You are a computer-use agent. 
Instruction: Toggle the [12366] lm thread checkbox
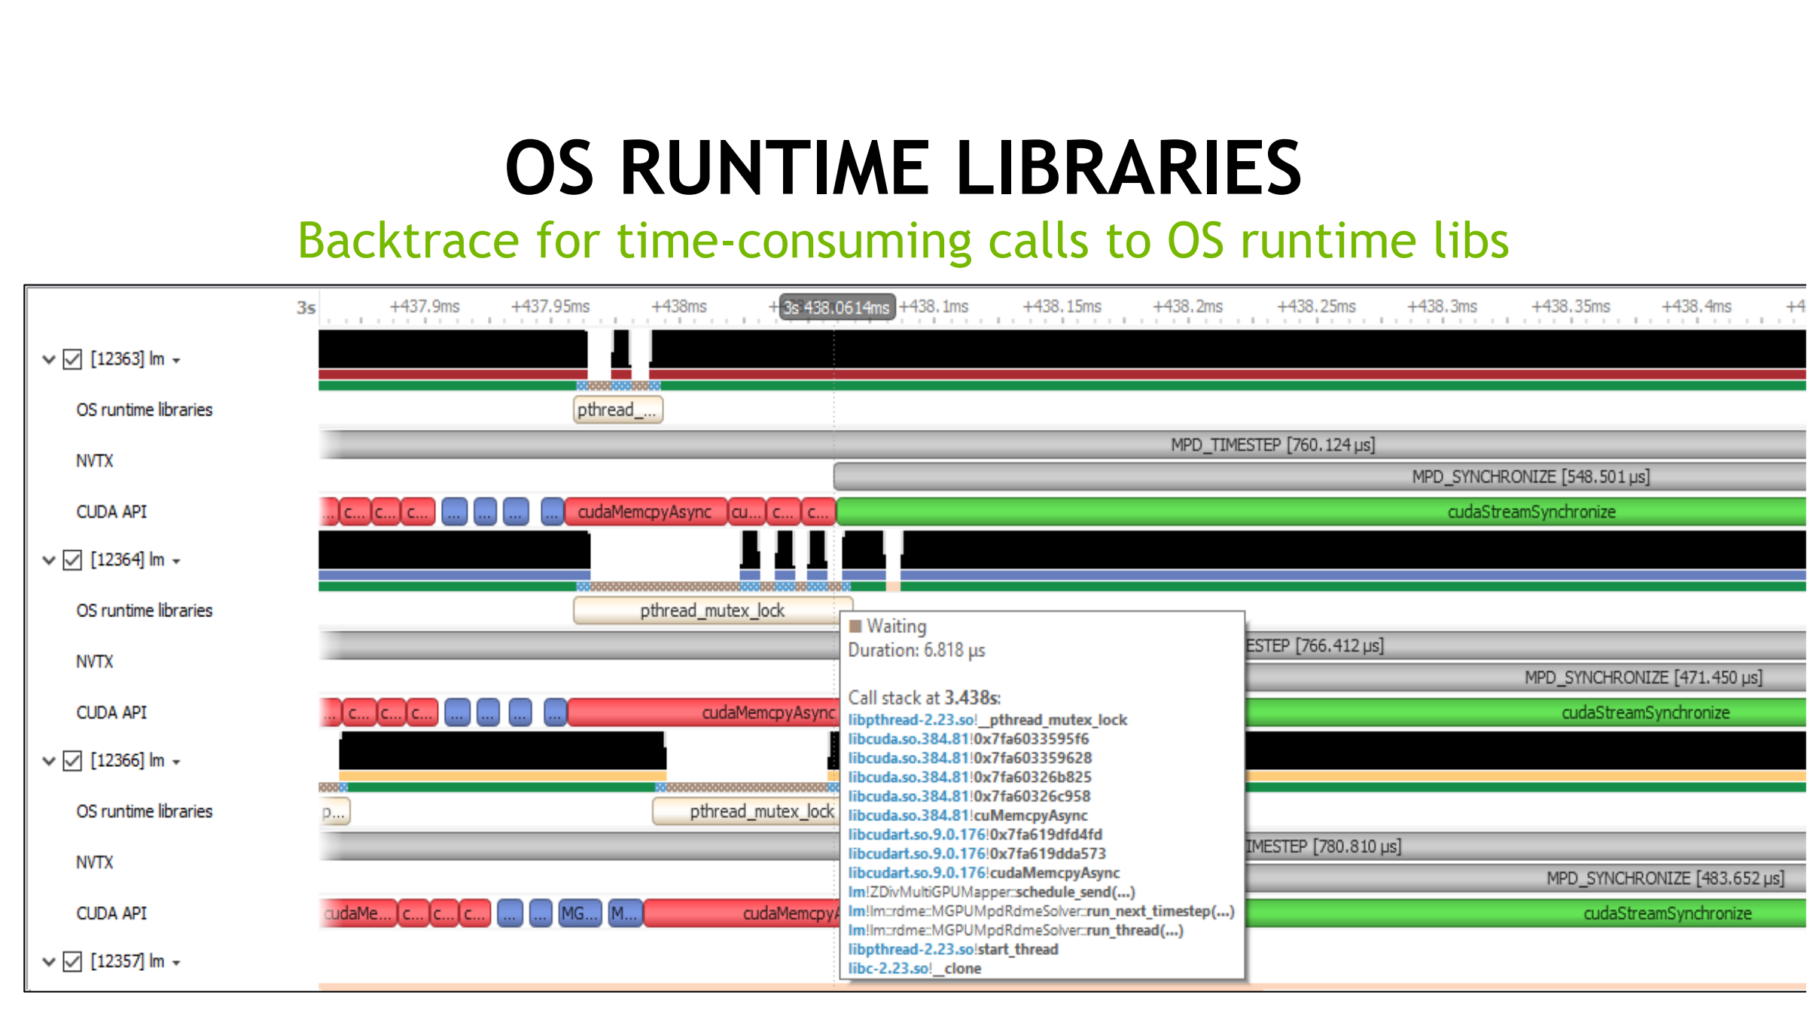pyautogui.click(x=72, y=761)
